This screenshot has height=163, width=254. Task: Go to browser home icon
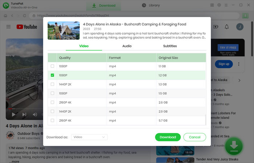[5, 16]
